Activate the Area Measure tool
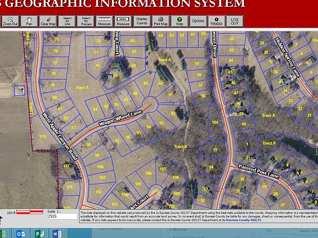This screenshot has width=318, height=238. tap(123, 21)
